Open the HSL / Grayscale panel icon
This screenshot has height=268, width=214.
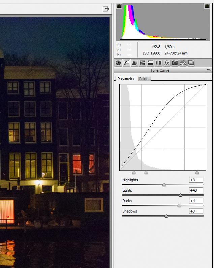tap(142, 63)
